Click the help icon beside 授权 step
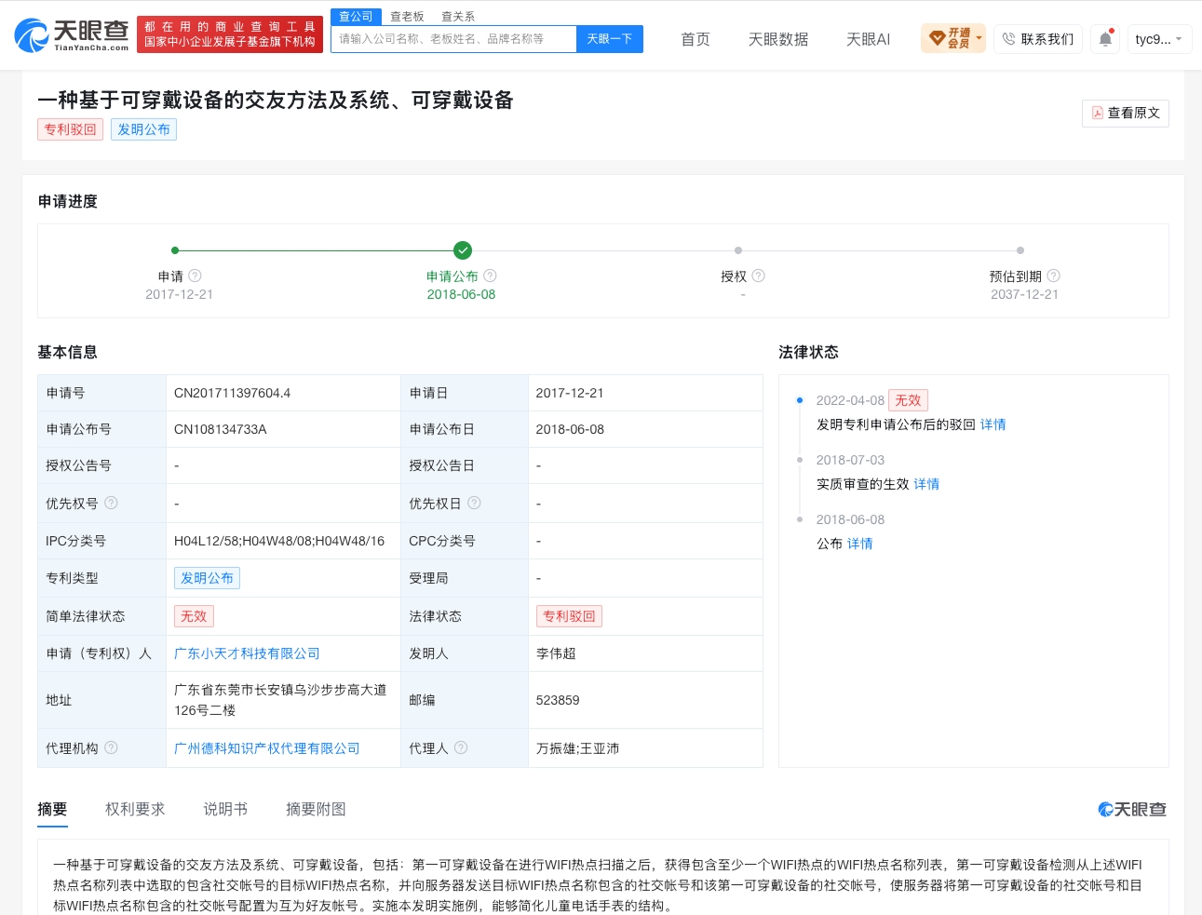Screen dimensions: 1202x915 click(758, 276)
